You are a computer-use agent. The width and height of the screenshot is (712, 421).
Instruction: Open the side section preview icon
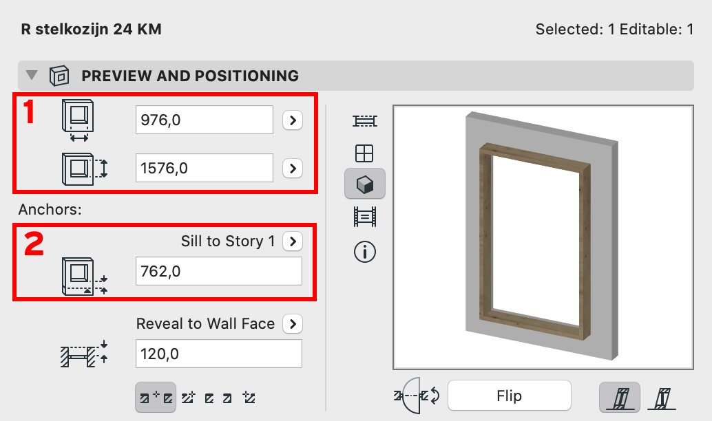click(365, 217)
